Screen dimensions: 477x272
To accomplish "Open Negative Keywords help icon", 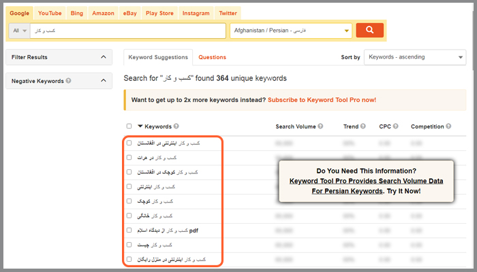I will (x=68, y=80).
